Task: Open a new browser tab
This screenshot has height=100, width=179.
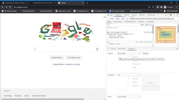Action: (x=87, y=3)
